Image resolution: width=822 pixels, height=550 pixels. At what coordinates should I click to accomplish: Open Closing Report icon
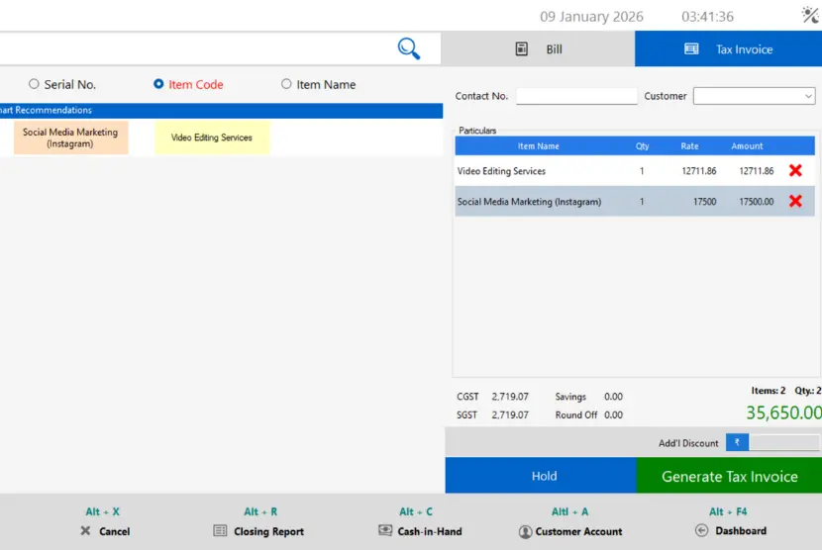[x=220, y=531]
